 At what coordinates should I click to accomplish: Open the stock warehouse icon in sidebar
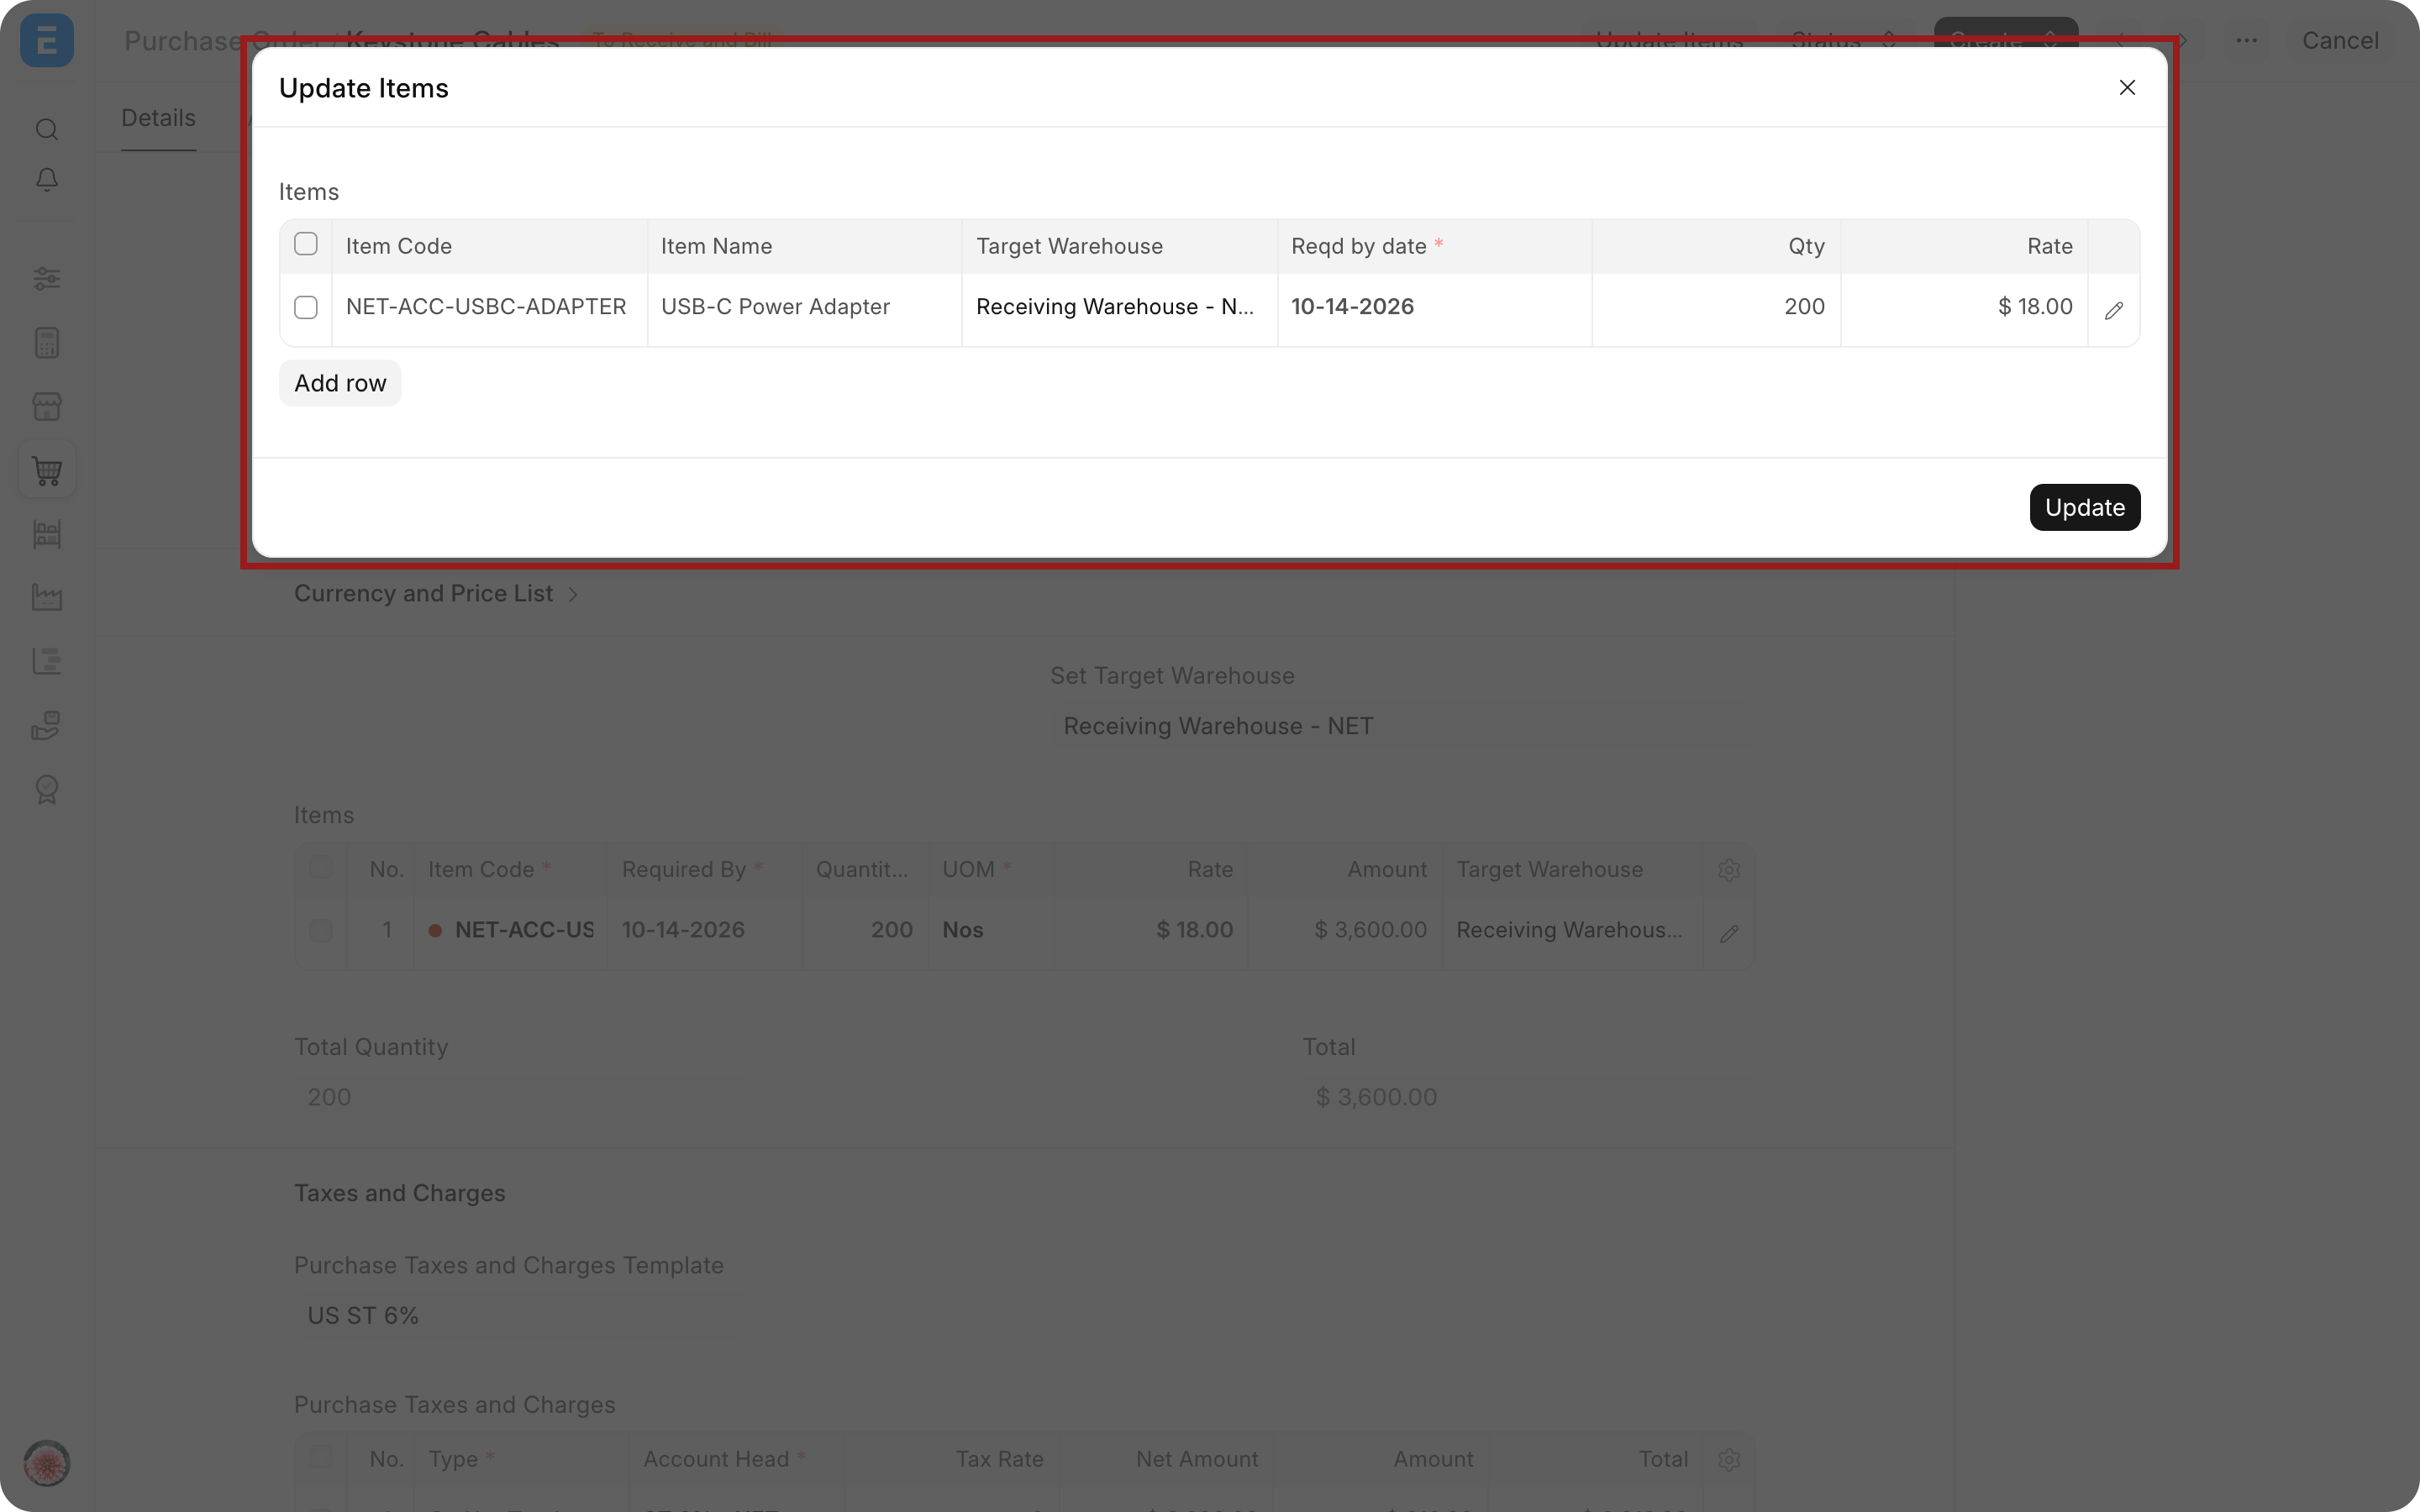pos(47,534)
